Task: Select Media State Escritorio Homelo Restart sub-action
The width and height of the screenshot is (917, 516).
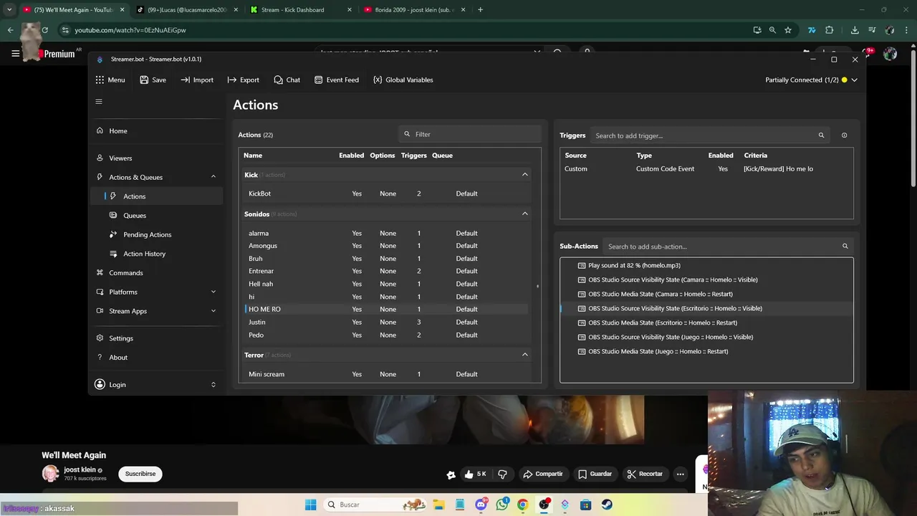Action: coord(706,322)
